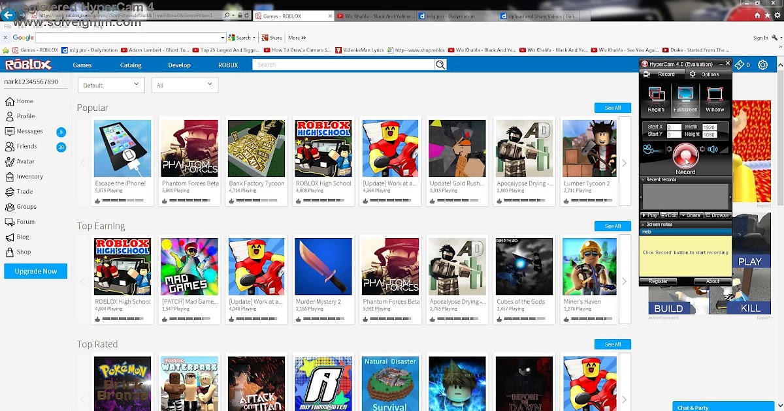Click the Edit button in HyperCam
The width and height of the screenshot is (784, 411).
(670, 215)
